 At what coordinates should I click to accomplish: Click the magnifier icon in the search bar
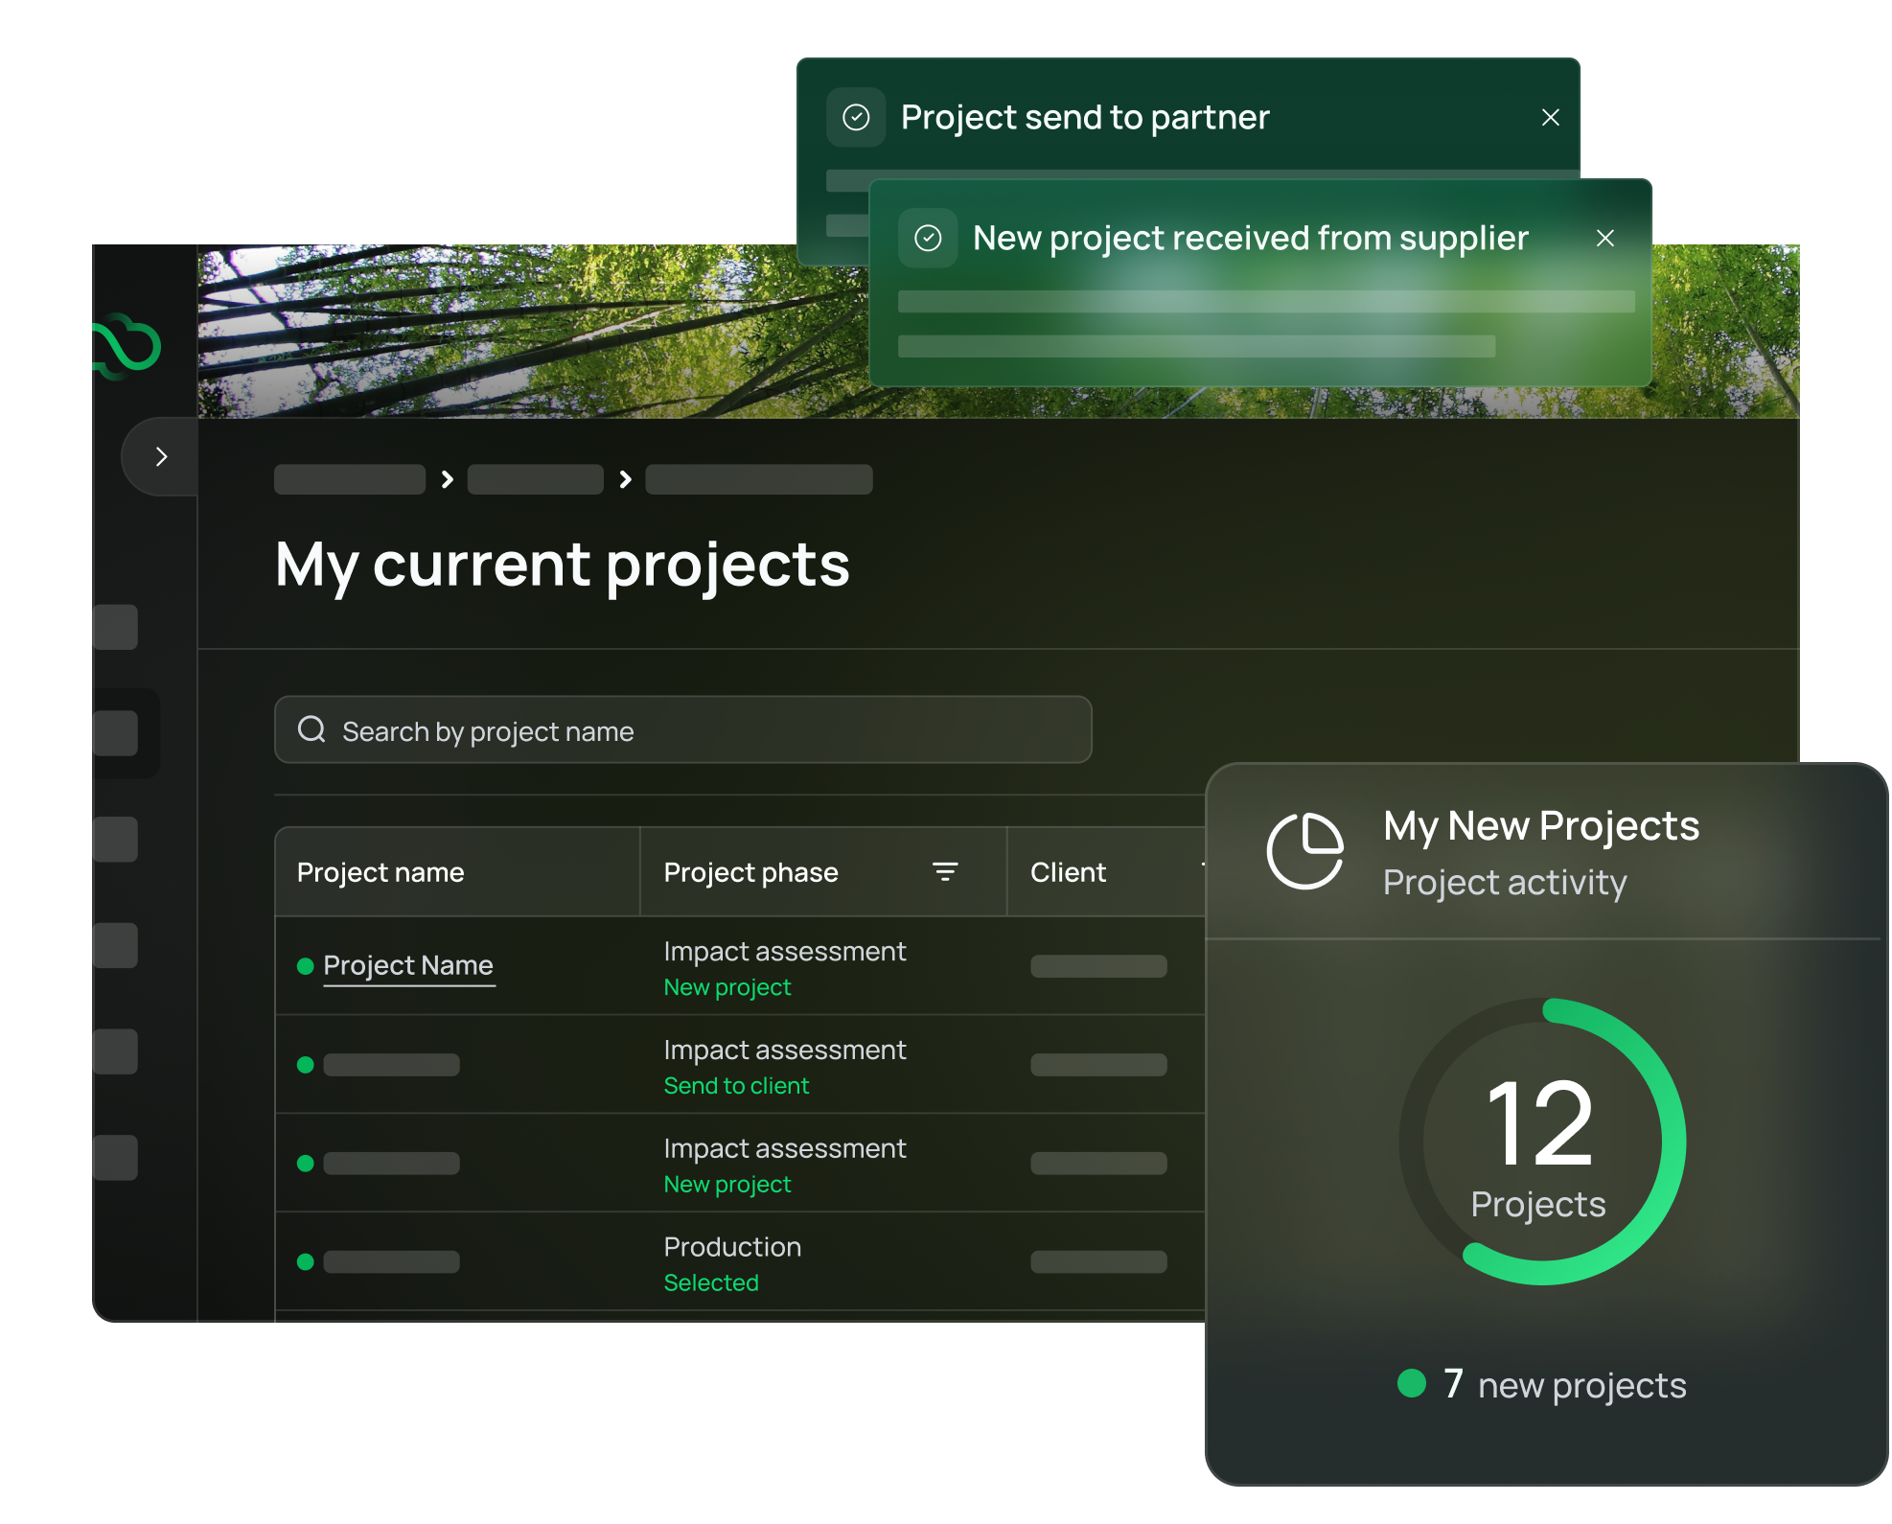311,729
